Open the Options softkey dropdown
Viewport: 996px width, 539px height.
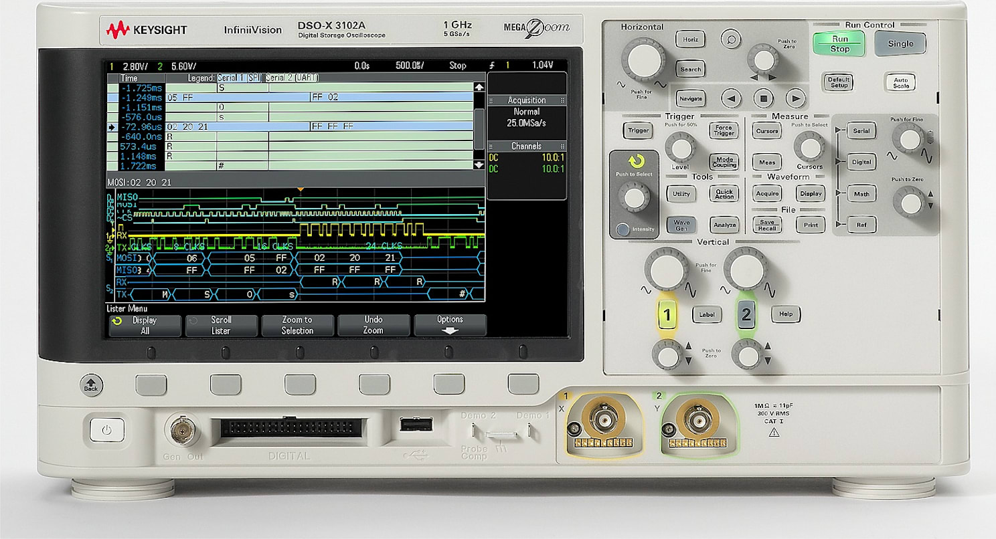coord(450,324)
